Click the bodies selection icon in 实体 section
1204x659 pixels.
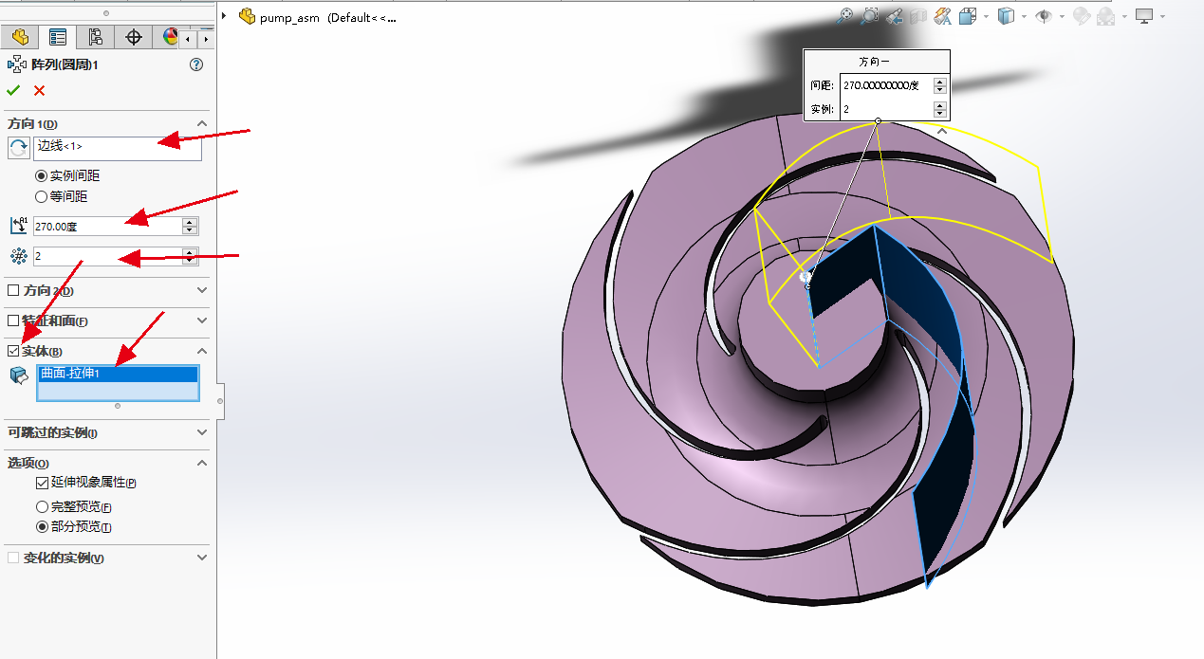[17, 375]
